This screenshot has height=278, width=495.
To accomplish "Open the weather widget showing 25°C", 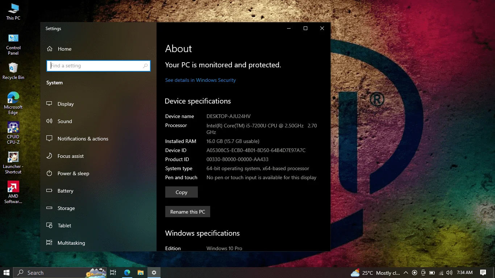I will coord(375,273).
